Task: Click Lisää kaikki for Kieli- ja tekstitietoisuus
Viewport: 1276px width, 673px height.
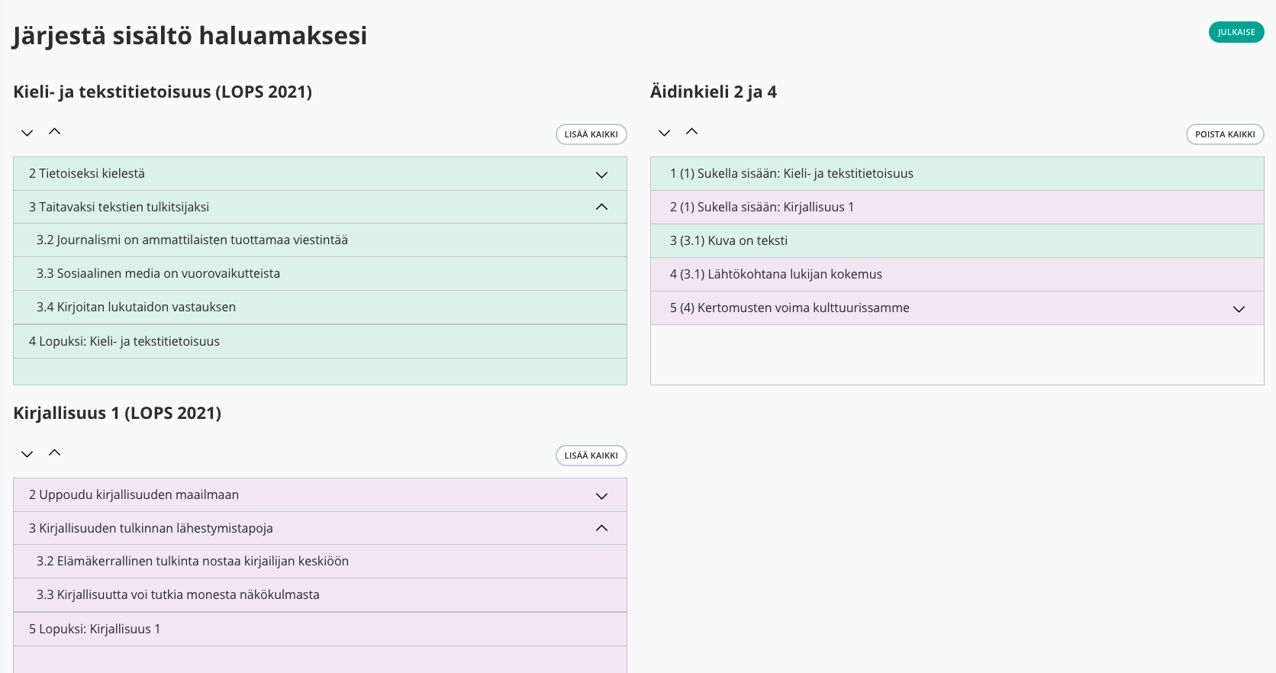Action: click(591, 134)
